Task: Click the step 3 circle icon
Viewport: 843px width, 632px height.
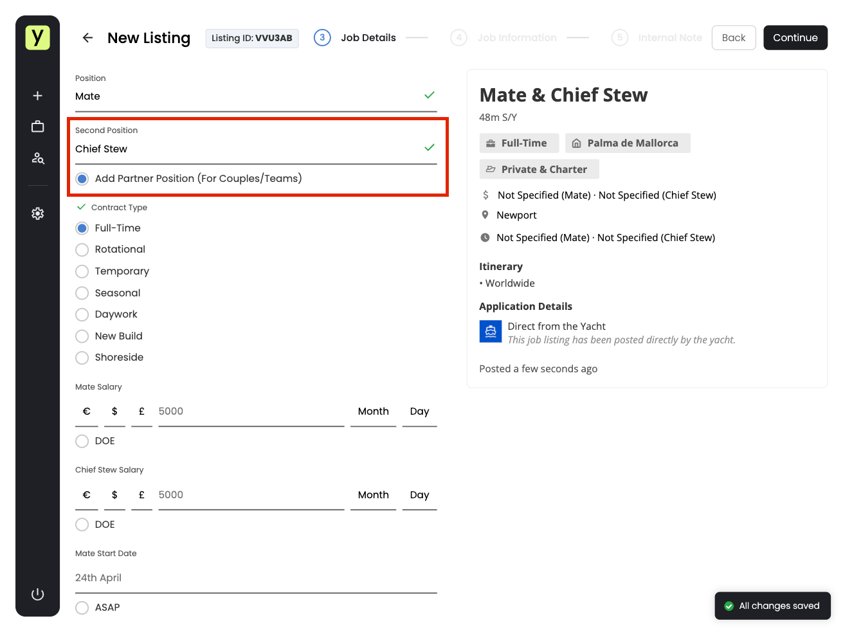Action: tap(322, 38)
